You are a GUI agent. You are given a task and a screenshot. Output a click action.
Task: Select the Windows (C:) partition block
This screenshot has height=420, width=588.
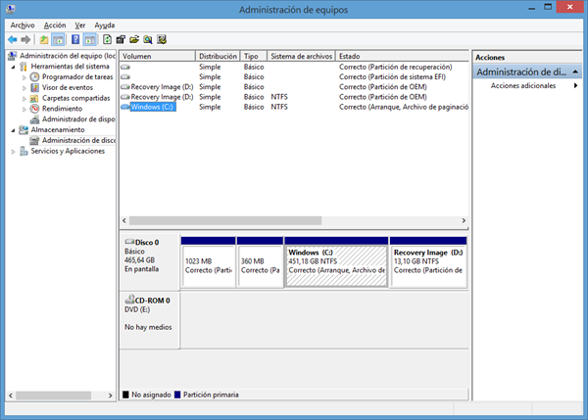click(334, 264)
